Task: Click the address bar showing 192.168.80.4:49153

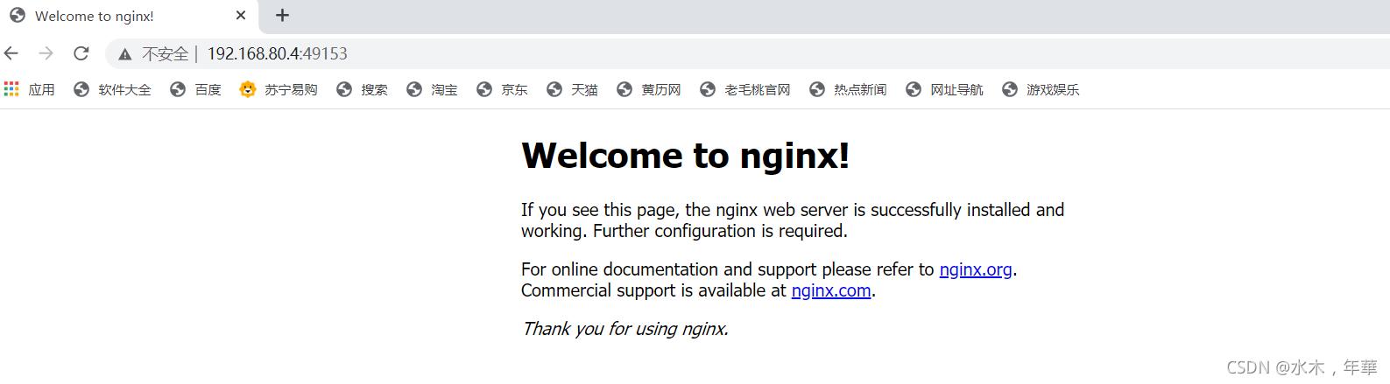Action: point(744,53)
